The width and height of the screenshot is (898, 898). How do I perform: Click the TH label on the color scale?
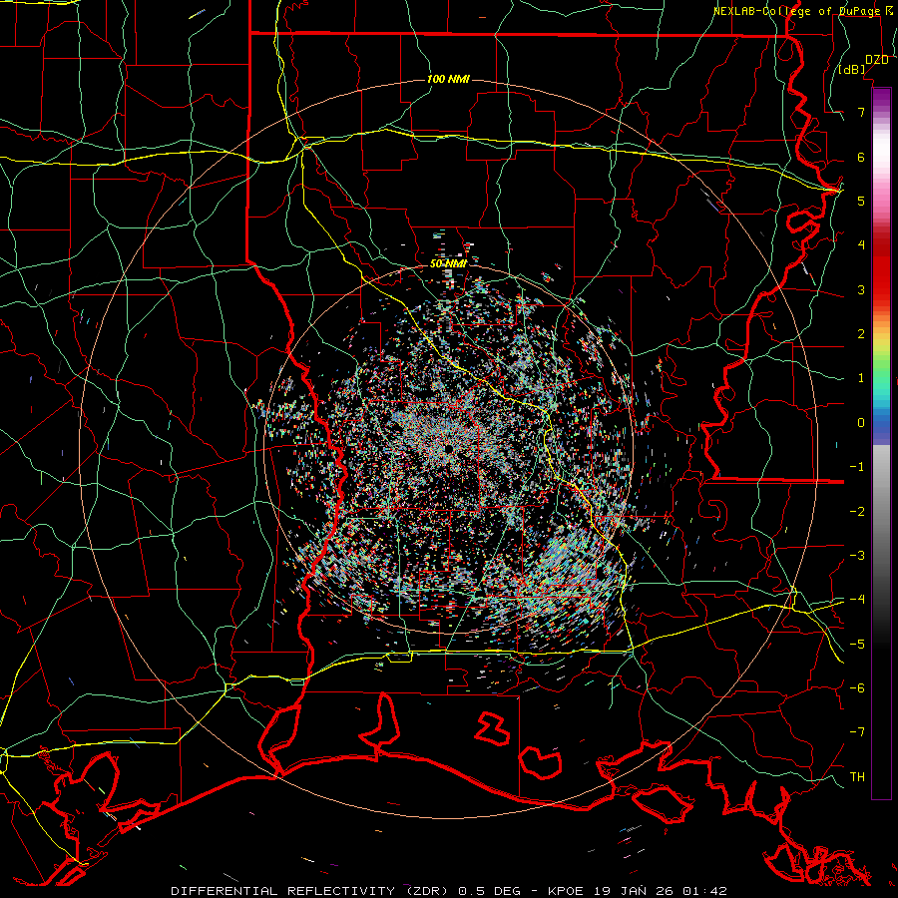point(857,777)
